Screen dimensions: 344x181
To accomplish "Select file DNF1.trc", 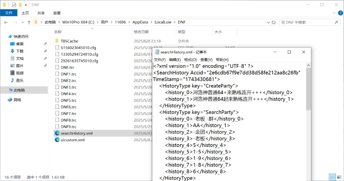I will coord(69,74).
